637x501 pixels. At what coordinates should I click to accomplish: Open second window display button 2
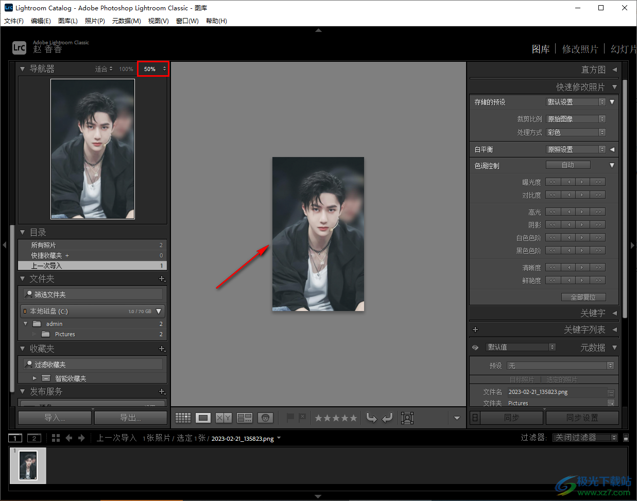[34, 438]
